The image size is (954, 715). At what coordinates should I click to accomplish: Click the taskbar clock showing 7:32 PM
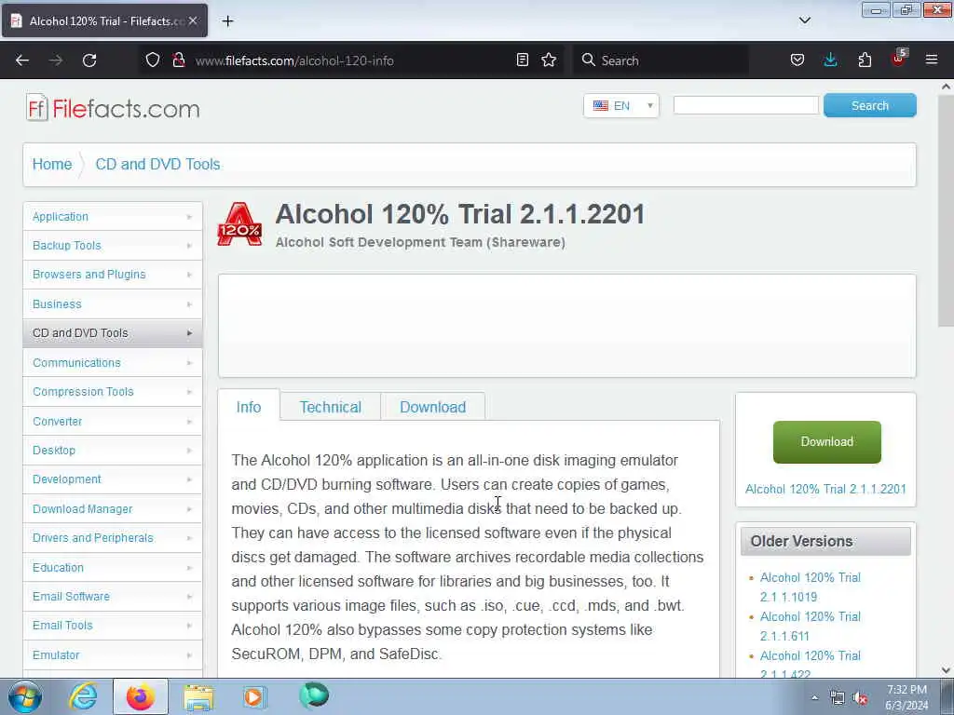[906, 697]
